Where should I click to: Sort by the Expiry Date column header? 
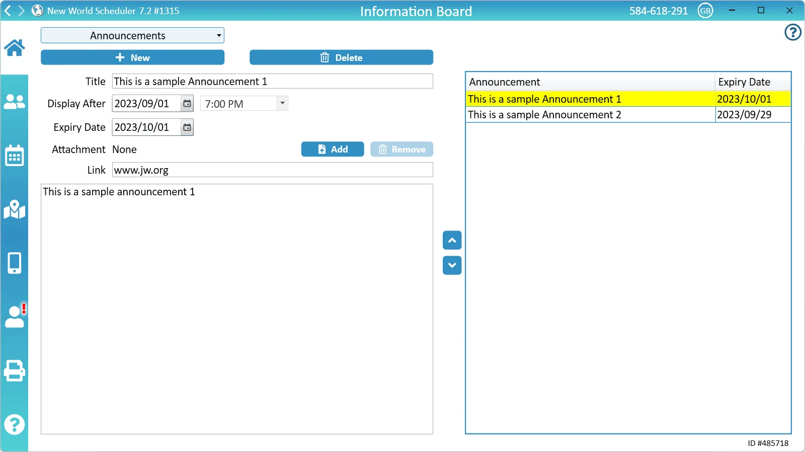click(753, 82)
